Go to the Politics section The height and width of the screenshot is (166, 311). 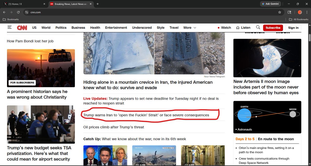tap(61, 28)
